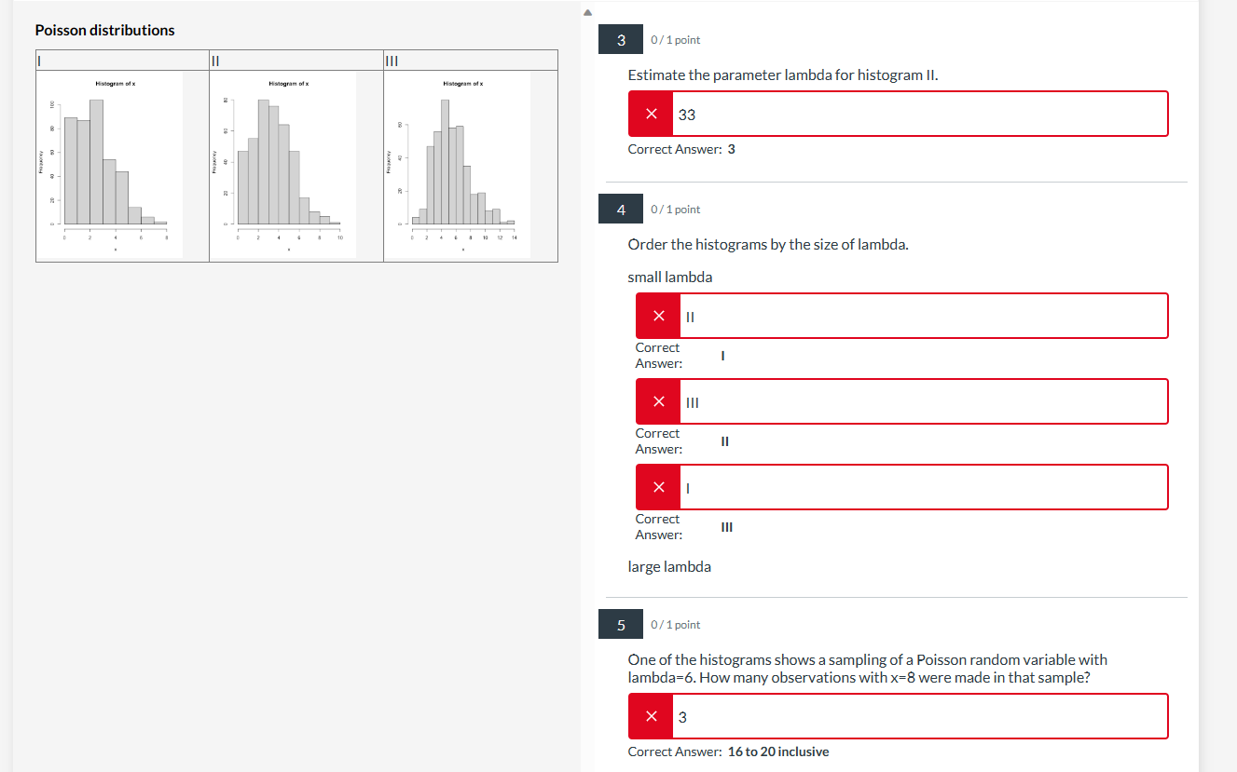This screenshot has height=772, width=1237.
Task: Click the "Correct Answer: 3" text
Action: (680, 148)
